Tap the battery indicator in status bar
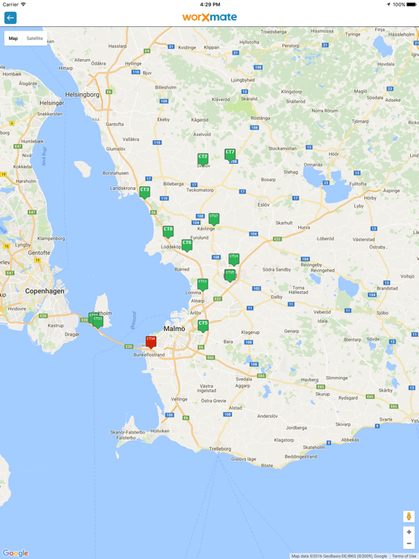The image size is (419, 559). coord(412,4)
